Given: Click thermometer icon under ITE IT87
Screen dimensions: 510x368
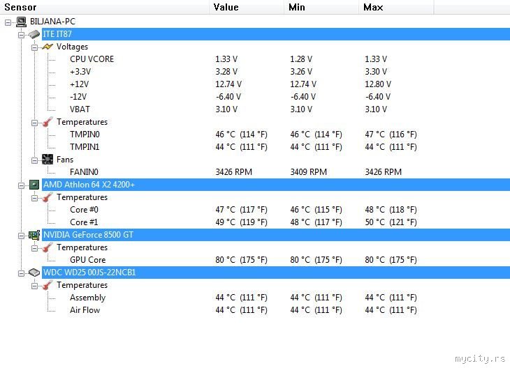Looking at the screenshot, I should pos(48,122).
